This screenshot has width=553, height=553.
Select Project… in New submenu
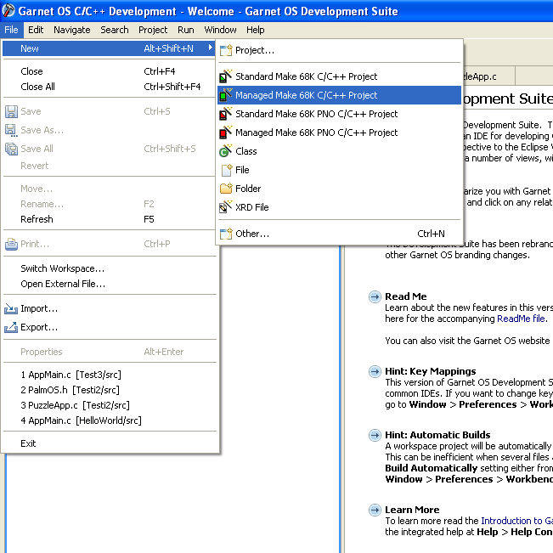[x=339, y=50]
